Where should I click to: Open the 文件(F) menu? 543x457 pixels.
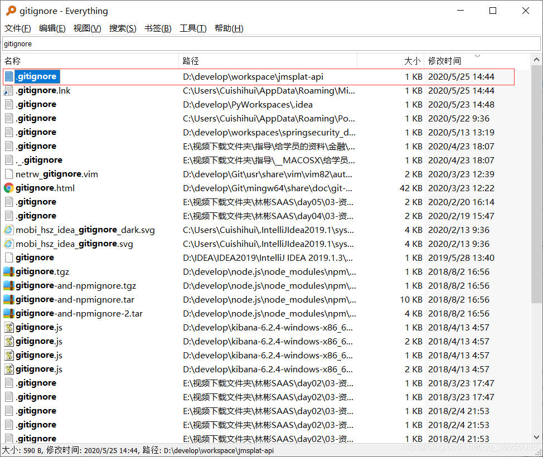pyautogui.click(x=18, y=28)
